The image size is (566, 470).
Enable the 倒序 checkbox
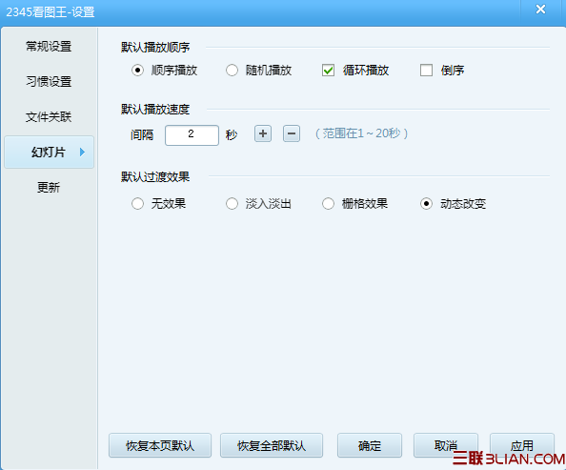426,71
